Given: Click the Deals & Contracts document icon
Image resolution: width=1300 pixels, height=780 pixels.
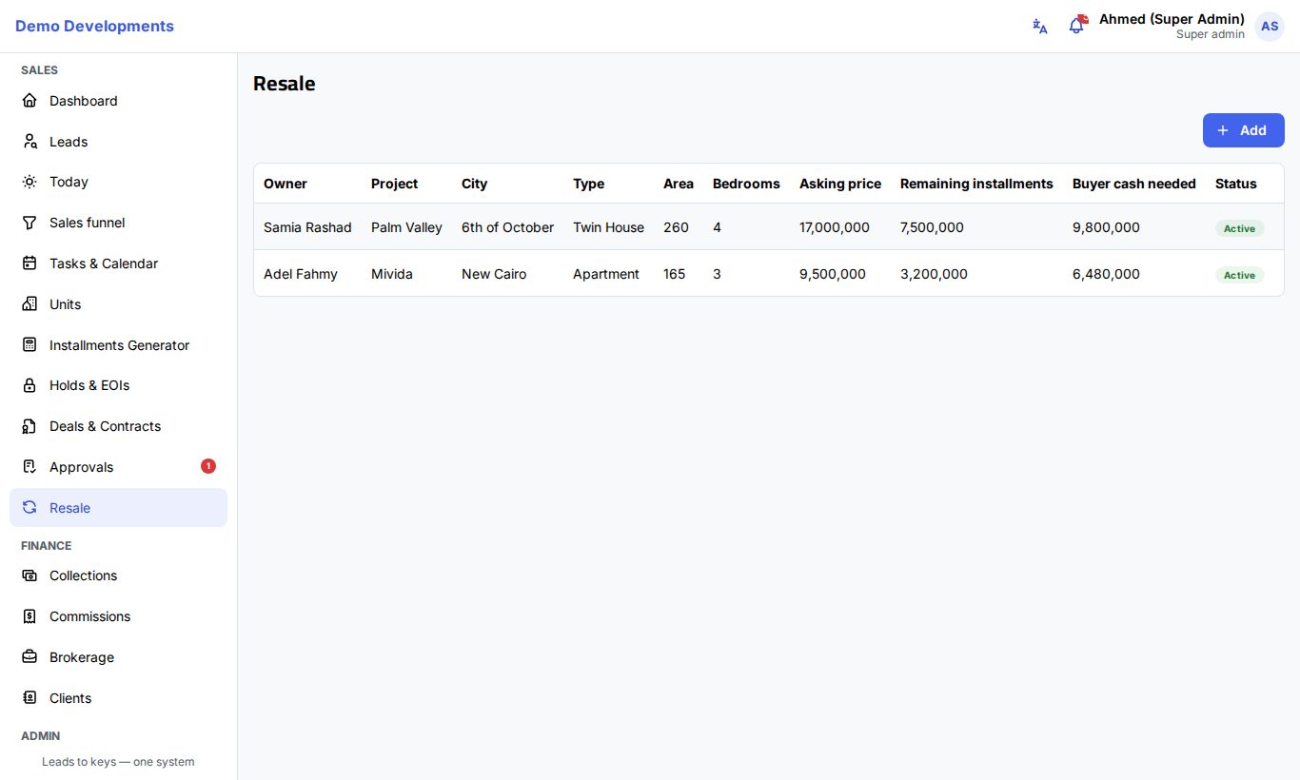Looking at the screenshot, I should (x=30, y=426).
